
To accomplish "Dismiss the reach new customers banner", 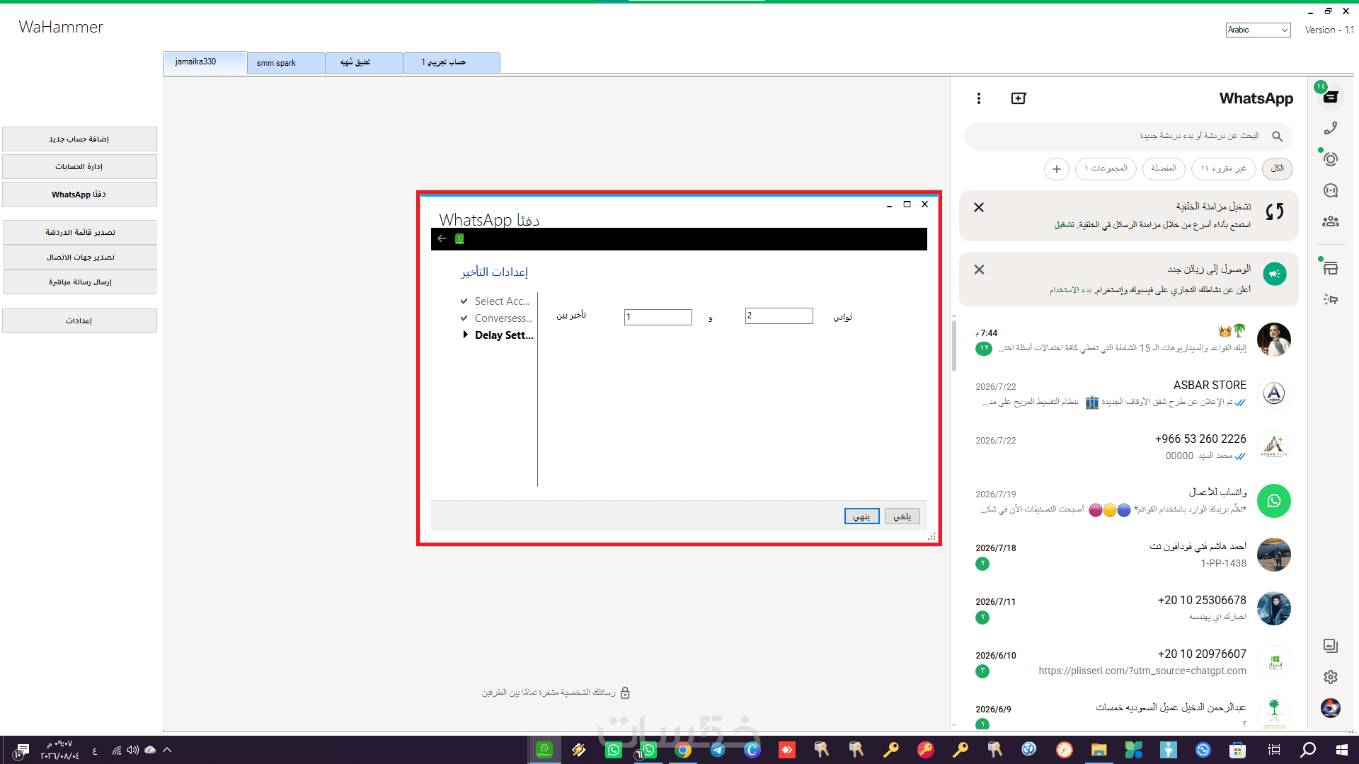I will coord(979,270).
